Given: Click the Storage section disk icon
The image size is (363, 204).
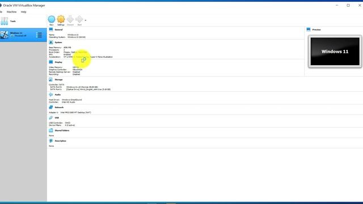Looking at the screenshot, I should click(51, 79).
